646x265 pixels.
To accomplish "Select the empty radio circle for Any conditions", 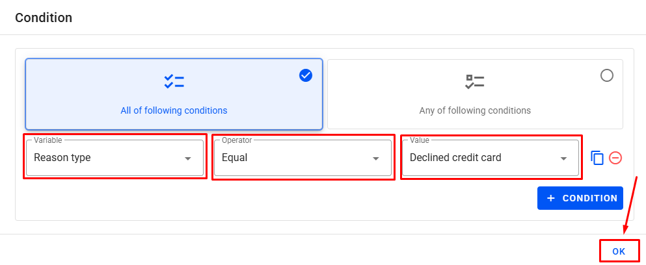I will pos(607,75).
